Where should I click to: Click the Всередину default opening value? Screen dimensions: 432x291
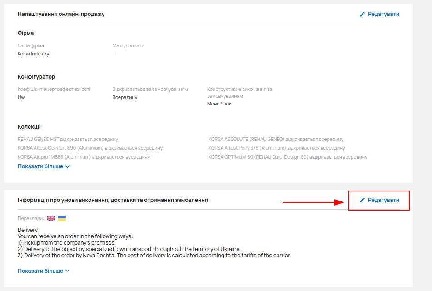pos(125,97)
